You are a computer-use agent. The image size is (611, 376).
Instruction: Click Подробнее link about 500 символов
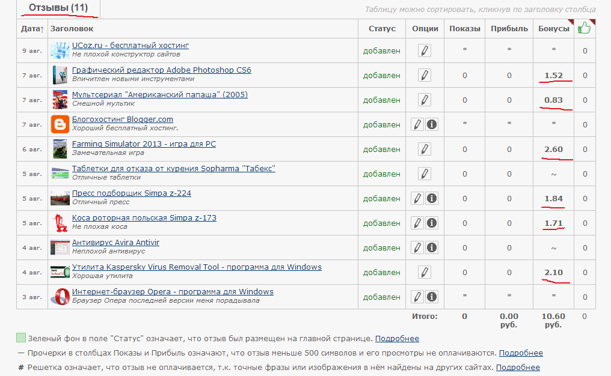coord(521,353)
